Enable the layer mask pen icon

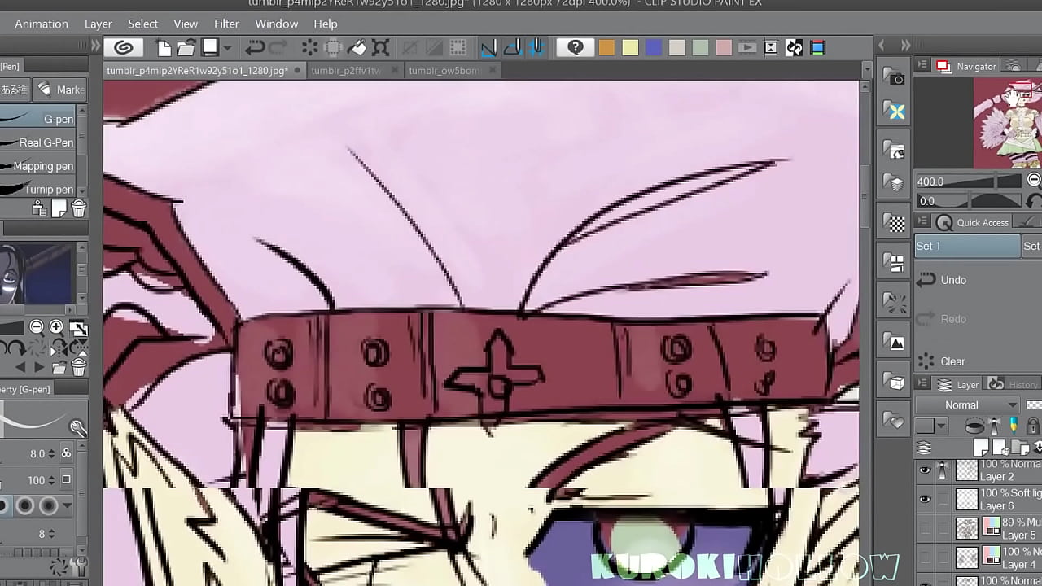[x=1013, y=424]
